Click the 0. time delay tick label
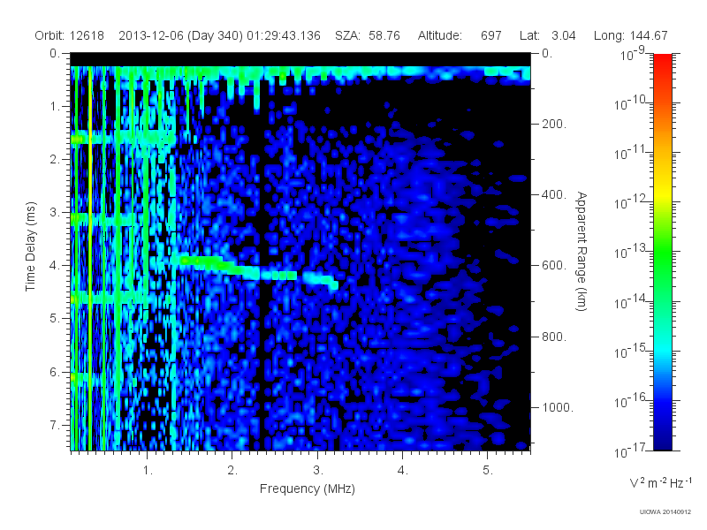This screenshot has height=530, width=707. click(x=55, y=53)
